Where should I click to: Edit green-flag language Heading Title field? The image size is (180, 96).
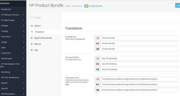click(x=139, y=49)
